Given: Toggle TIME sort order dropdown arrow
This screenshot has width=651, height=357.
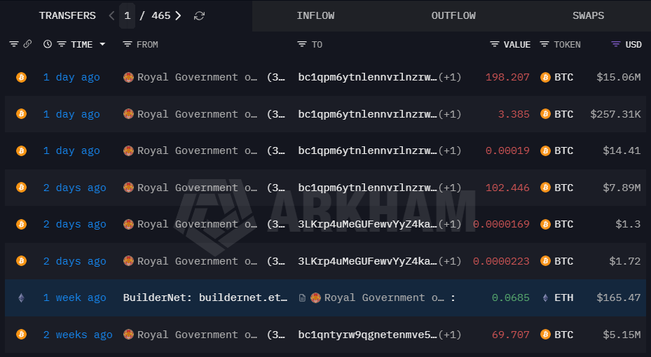Looking at the screenshot, I should tap(102, 44).
